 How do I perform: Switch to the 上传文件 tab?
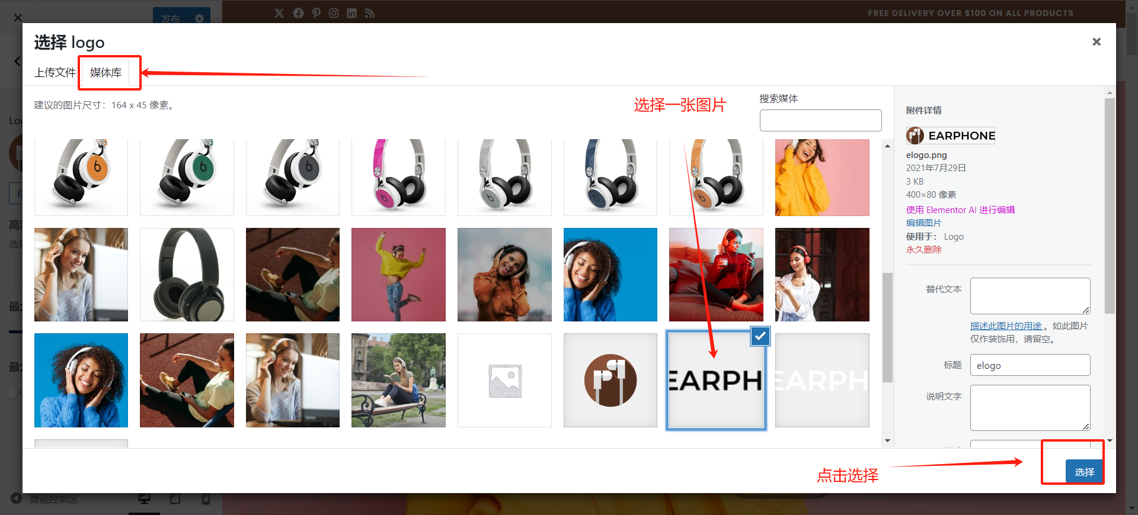[x=55, y=72]
